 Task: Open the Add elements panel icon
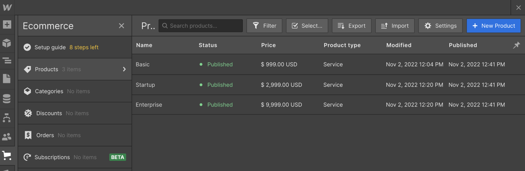(7, 25)
